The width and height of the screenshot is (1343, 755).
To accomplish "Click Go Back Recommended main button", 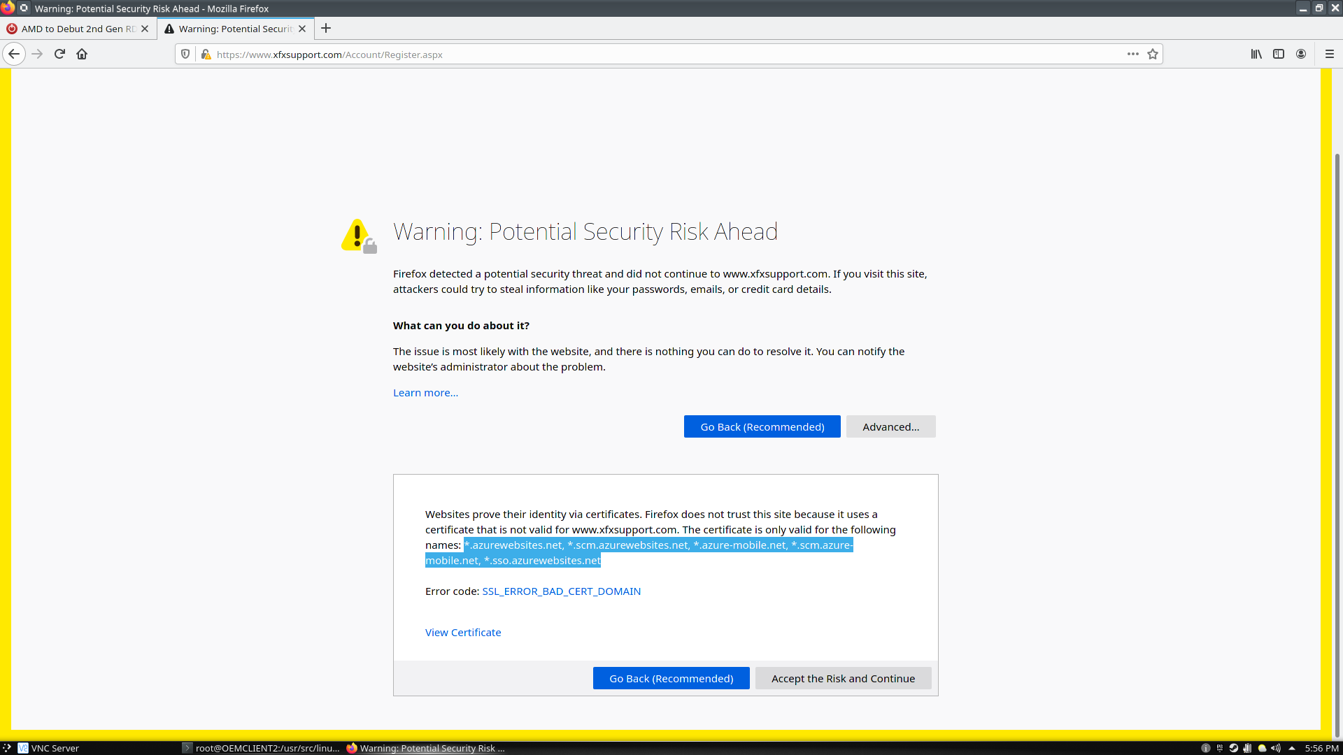I will pos(762,426).
